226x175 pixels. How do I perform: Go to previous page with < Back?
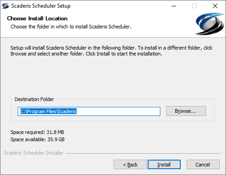(x=130, y=165)
